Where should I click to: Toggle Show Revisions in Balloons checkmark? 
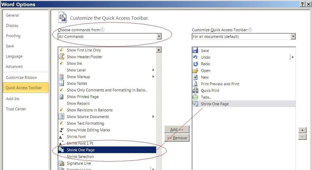(62, 110)
